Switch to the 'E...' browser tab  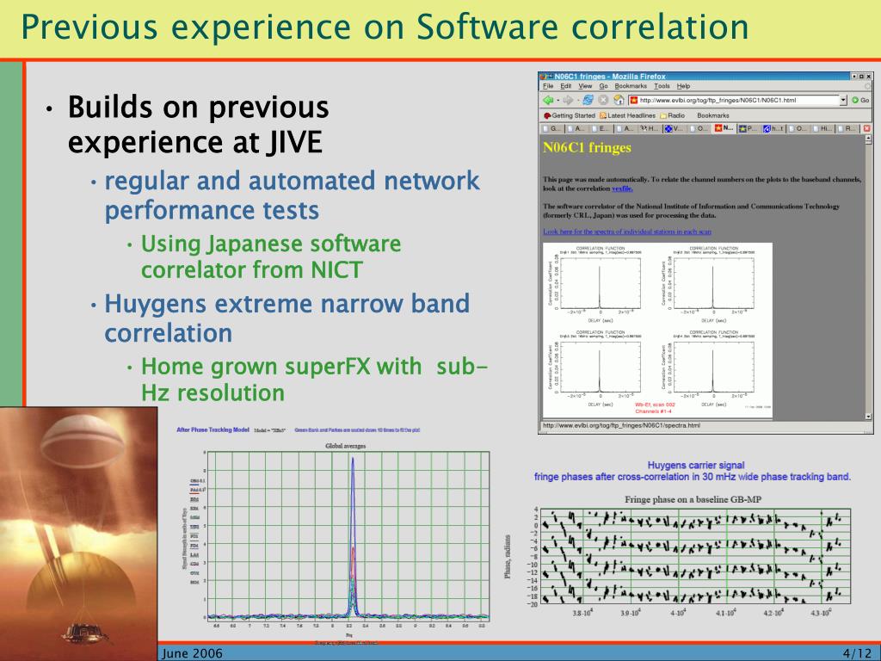[601, 129]
